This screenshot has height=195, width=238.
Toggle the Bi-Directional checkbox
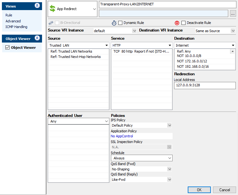57,23
